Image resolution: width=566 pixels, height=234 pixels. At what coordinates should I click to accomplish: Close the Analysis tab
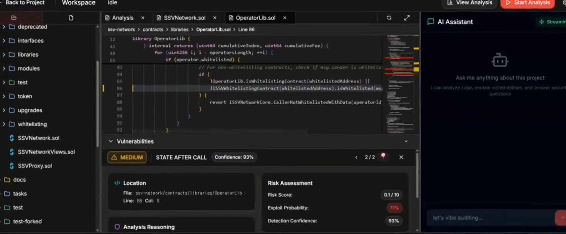click(x=143, y=18)
